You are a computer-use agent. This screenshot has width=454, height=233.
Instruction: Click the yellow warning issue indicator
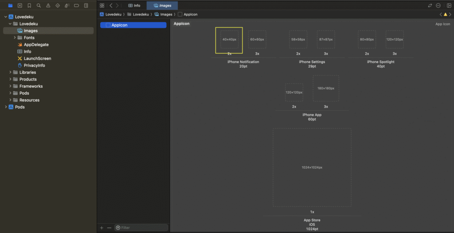click(x=446, y=15)
